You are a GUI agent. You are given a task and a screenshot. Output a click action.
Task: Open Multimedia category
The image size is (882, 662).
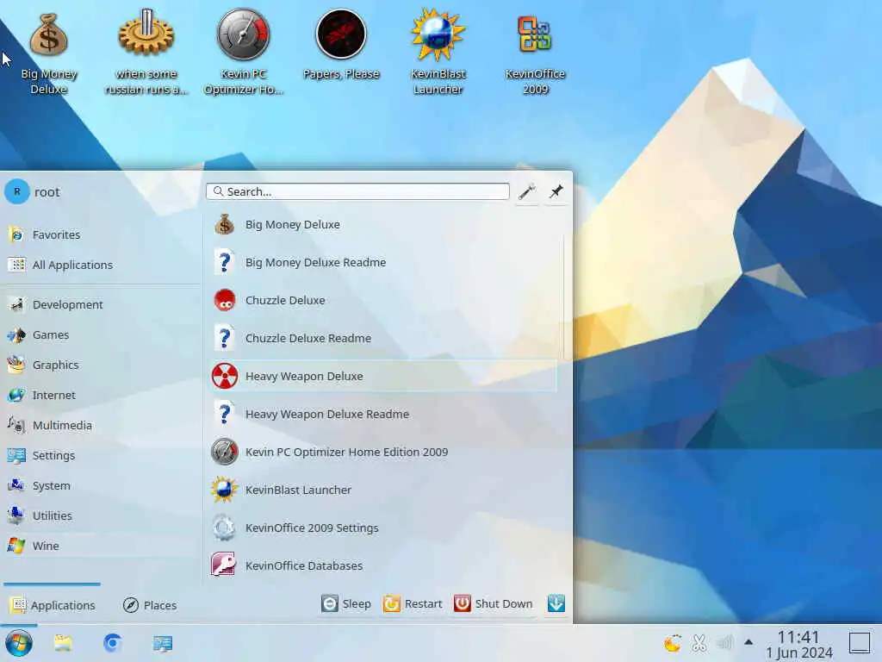click(x=102, y=426)
